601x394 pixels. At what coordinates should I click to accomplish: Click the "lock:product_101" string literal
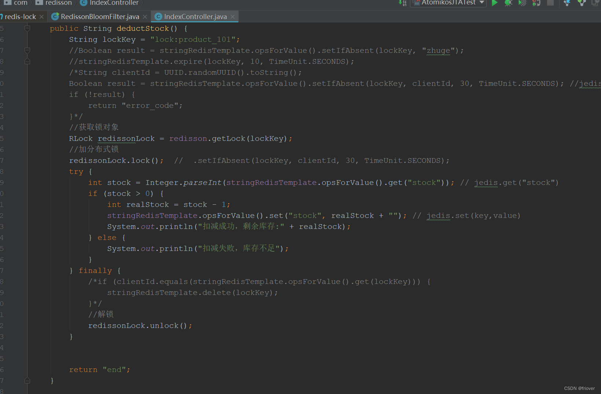(193, 39)
